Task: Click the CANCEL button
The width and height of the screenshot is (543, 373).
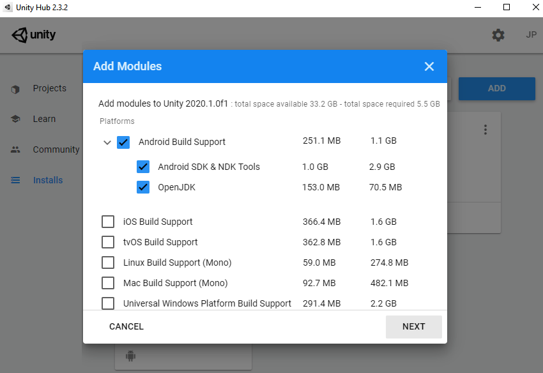Action: [126, 326]
